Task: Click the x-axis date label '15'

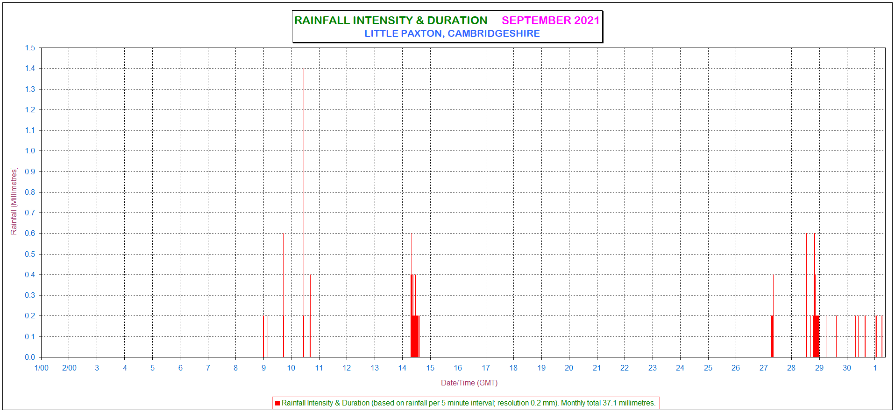Action: 430,368
